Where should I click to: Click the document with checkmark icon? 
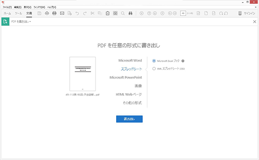tap(69, 13)
